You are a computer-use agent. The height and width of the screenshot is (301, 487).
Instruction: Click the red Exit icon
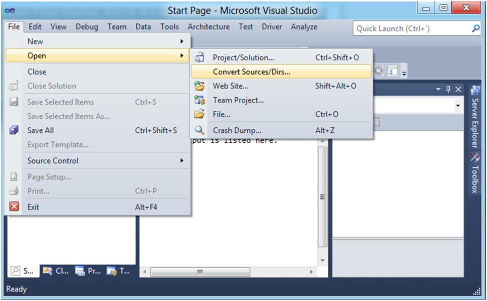click(x=14, y=206)
